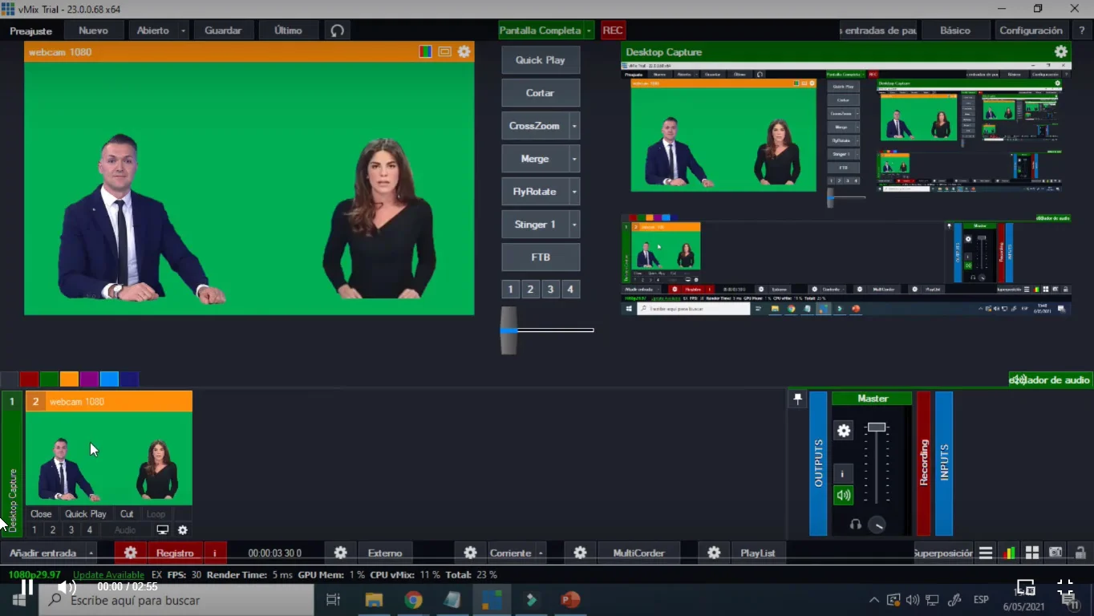Click Guardar in the top menu
Viewport: 1094px width, 616px height.
point(223,30)
